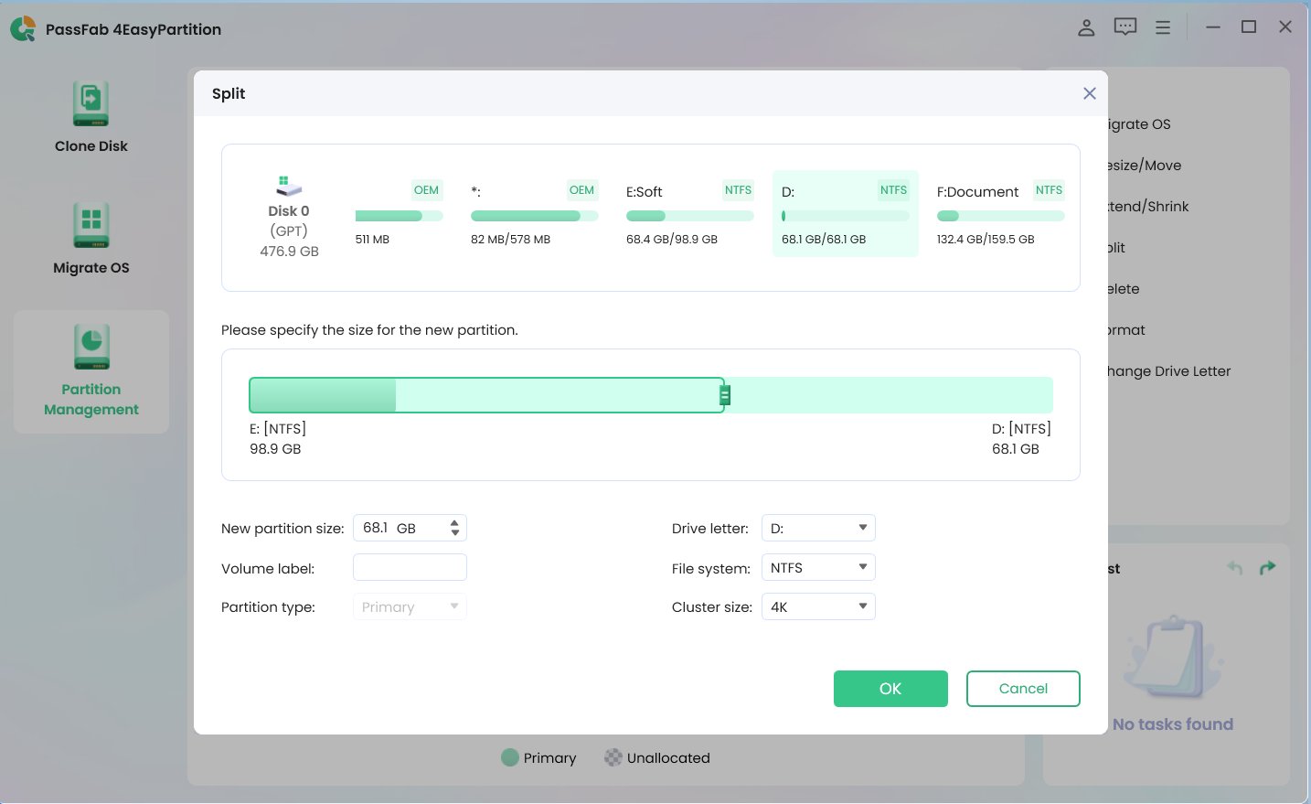Select the Partition Management icon
Image resolution: width=1311 pixels, height=804 pixels.
(x=91, y=348)
